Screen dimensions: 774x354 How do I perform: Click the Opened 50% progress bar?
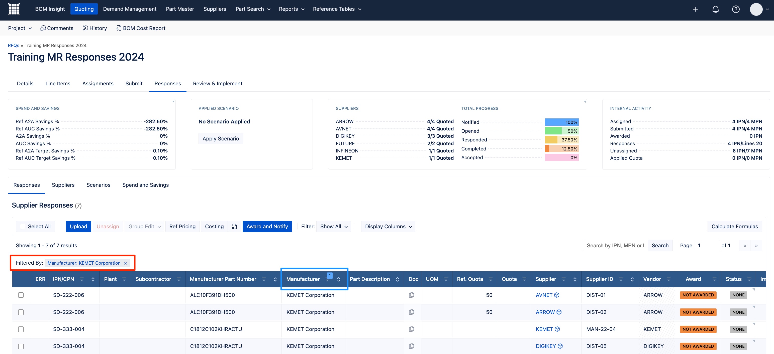561,131
